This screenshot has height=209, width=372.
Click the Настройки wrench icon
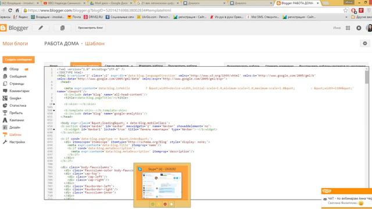pyautogui.click(x=5, y=142)
